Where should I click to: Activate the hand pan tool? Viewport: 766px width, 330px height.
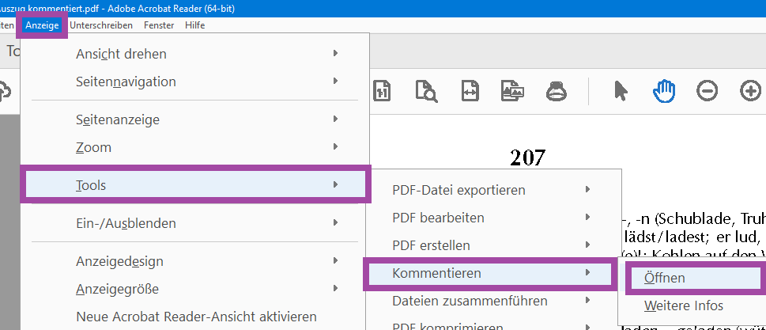click(x=663, y=90)
